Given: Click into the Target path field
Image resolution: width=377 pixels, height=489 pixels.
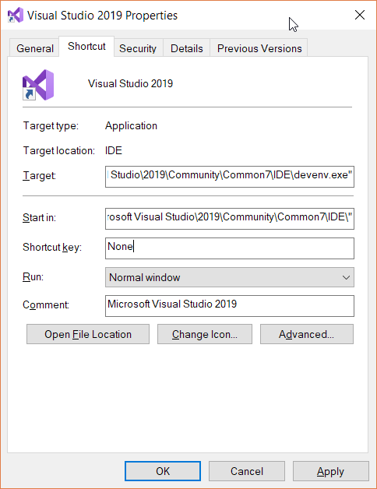Looking at the screenshot, I should [x=230, y=177].
